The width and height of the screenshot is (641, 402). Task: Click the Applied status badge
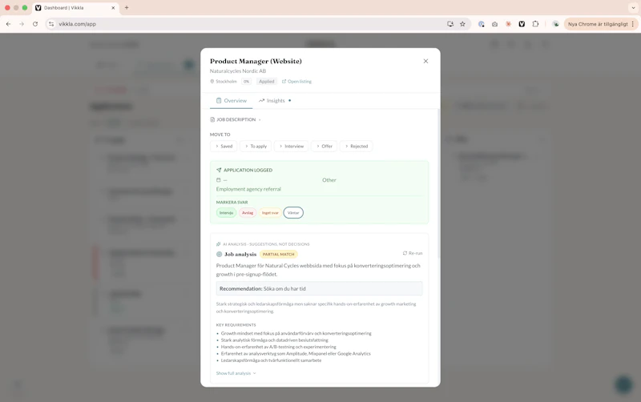click(267, 82)
